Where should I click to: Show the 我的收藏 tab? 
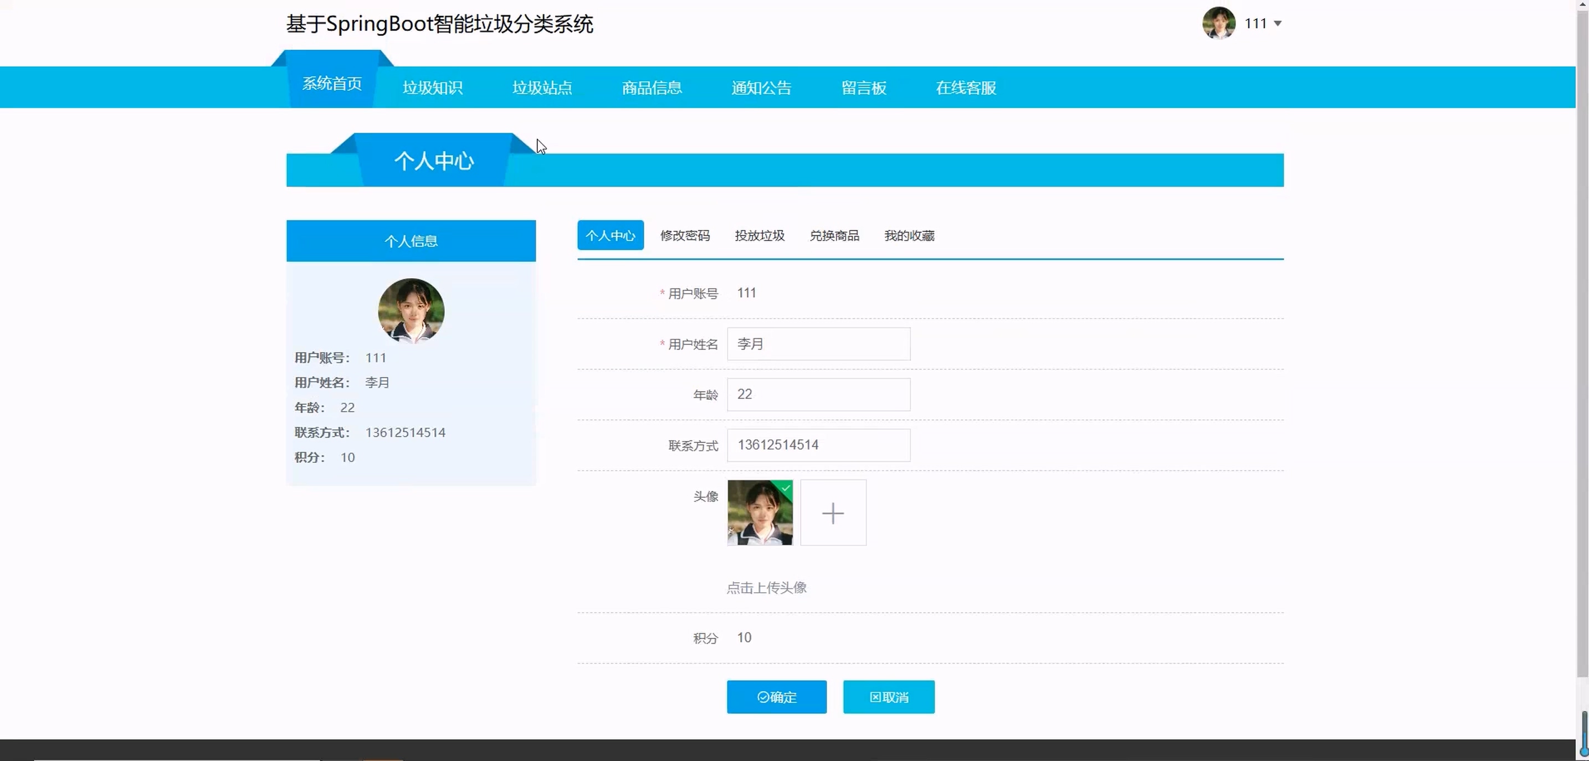click(x=909, y=235)
